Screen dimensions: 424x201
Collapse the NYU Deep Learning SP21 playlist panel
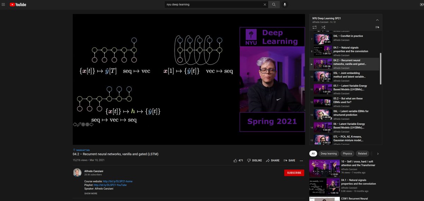click(377, 20)
